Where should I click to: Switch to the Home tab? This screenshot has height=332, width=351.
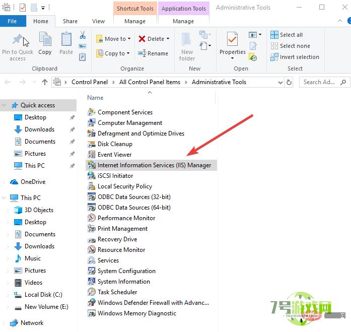41,21
